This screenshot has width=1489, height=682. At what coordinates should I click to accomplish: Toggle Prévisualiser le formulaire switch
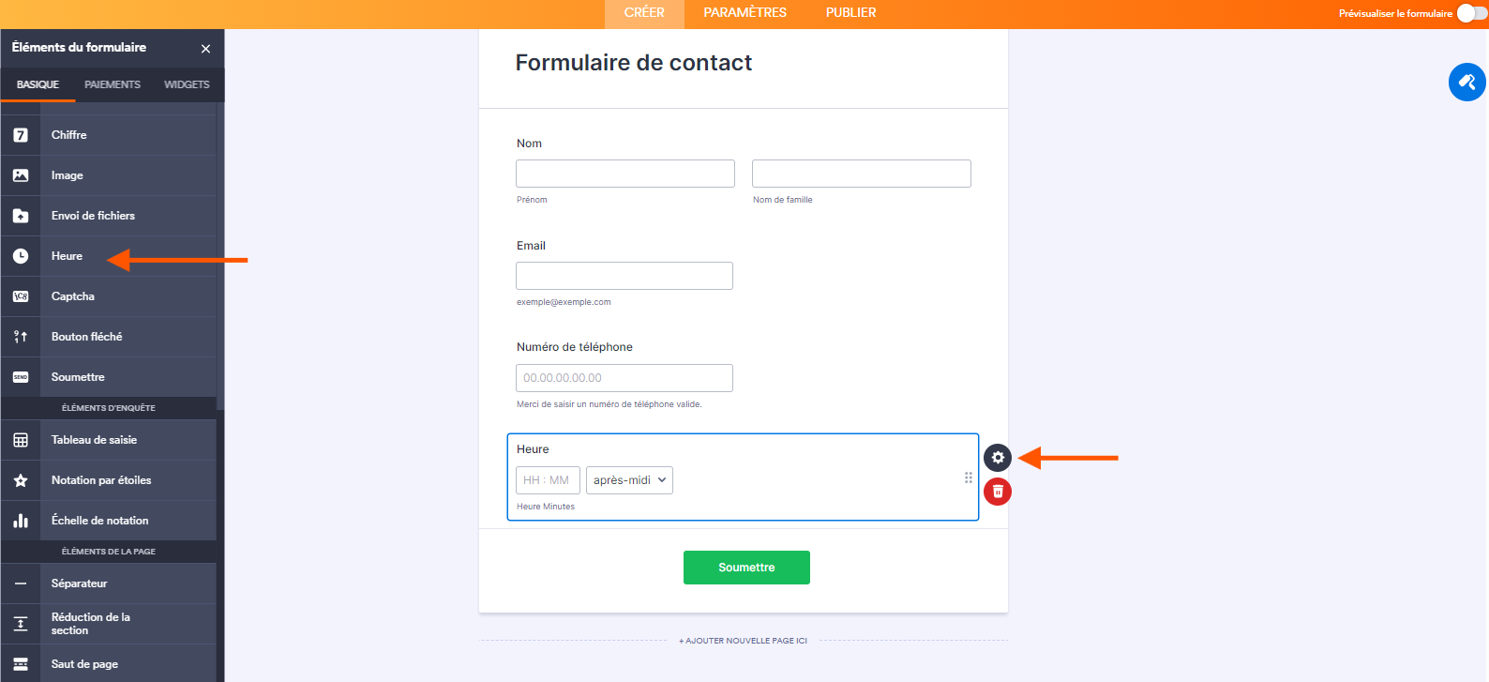tap(1472, 13)
